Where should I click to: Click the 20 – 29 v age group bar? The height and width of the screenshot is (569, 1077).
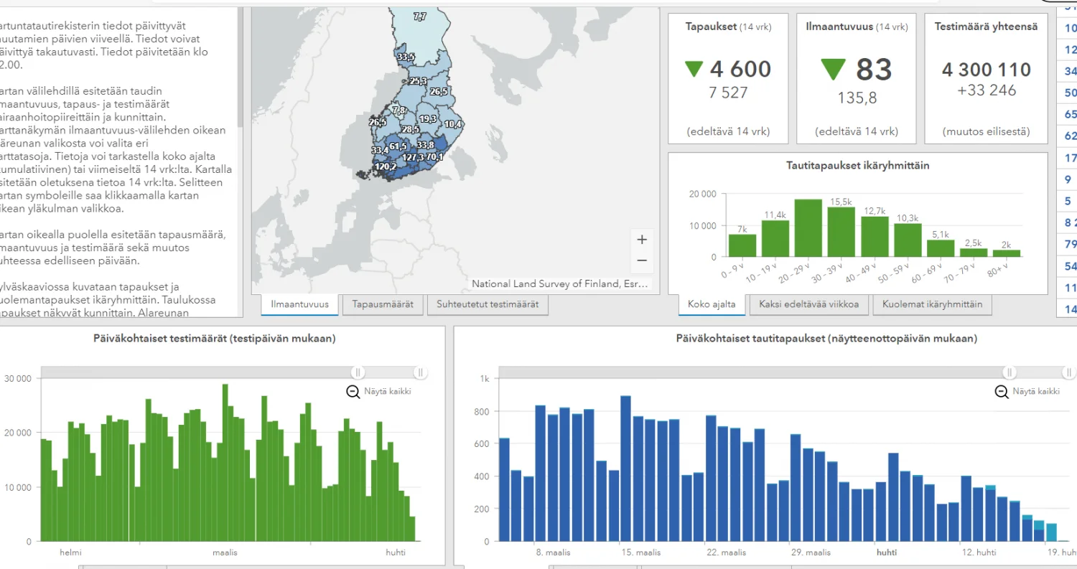click(808, 228)
